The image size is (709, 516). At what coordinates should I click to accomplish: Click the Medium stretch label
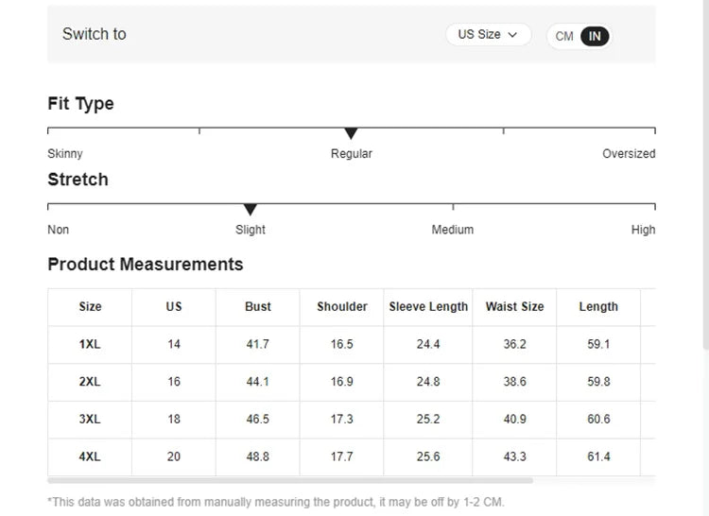tap(453, 230)
